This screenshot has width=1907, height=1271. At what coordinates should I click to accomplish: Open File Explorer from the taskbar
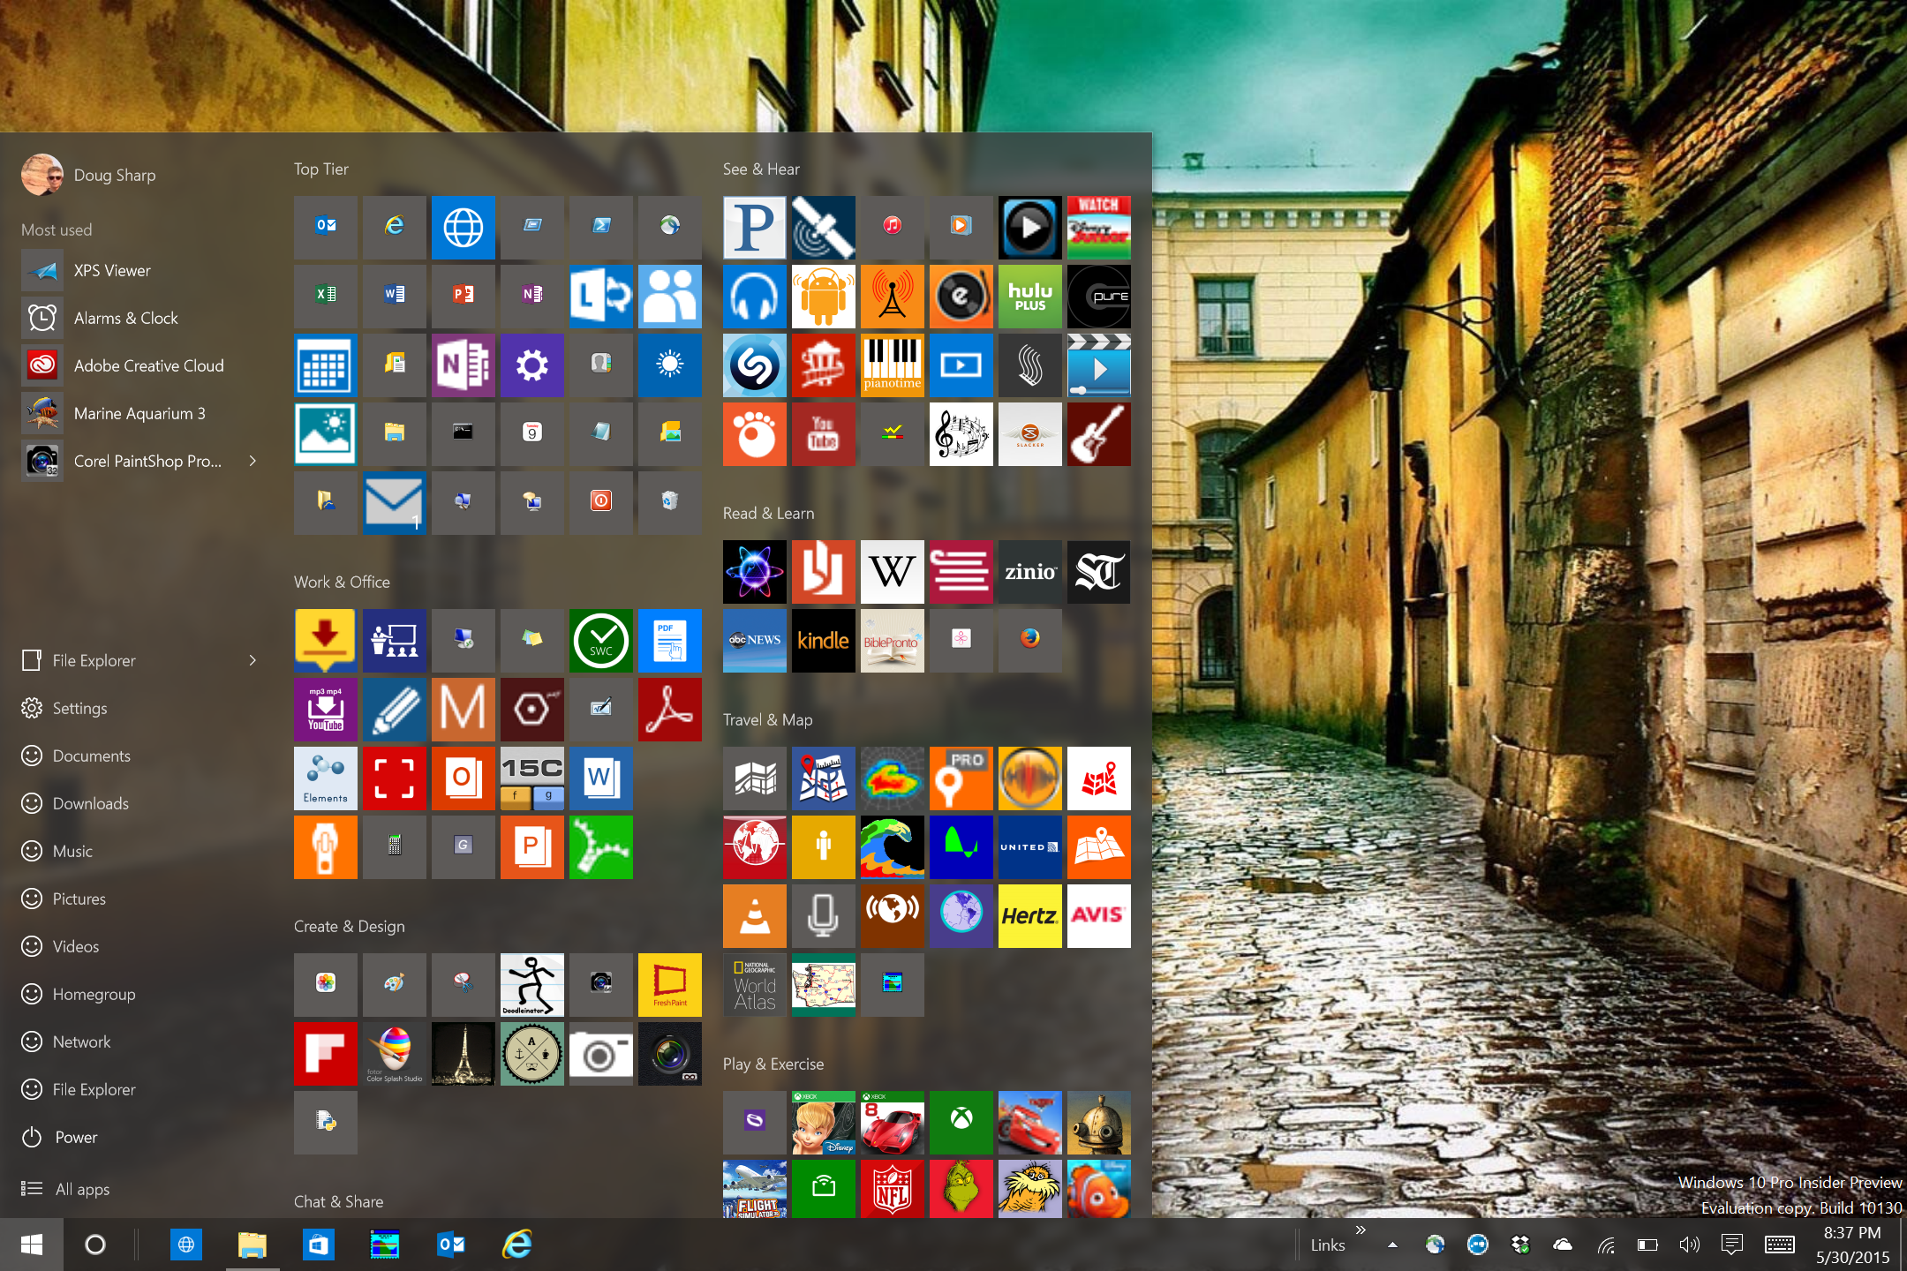pyautogui.click(x=253, y=1245)
